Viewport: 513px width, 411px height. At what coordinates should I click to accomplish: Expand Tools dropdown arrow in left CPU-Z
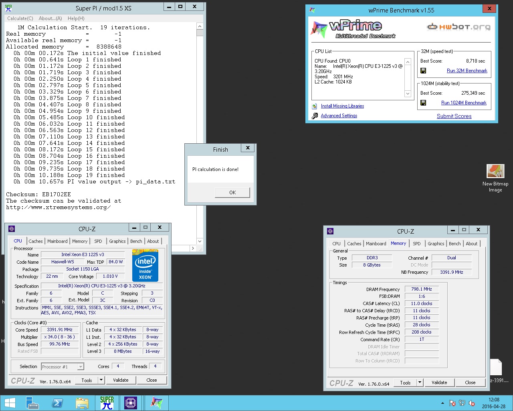coord(101,380)
